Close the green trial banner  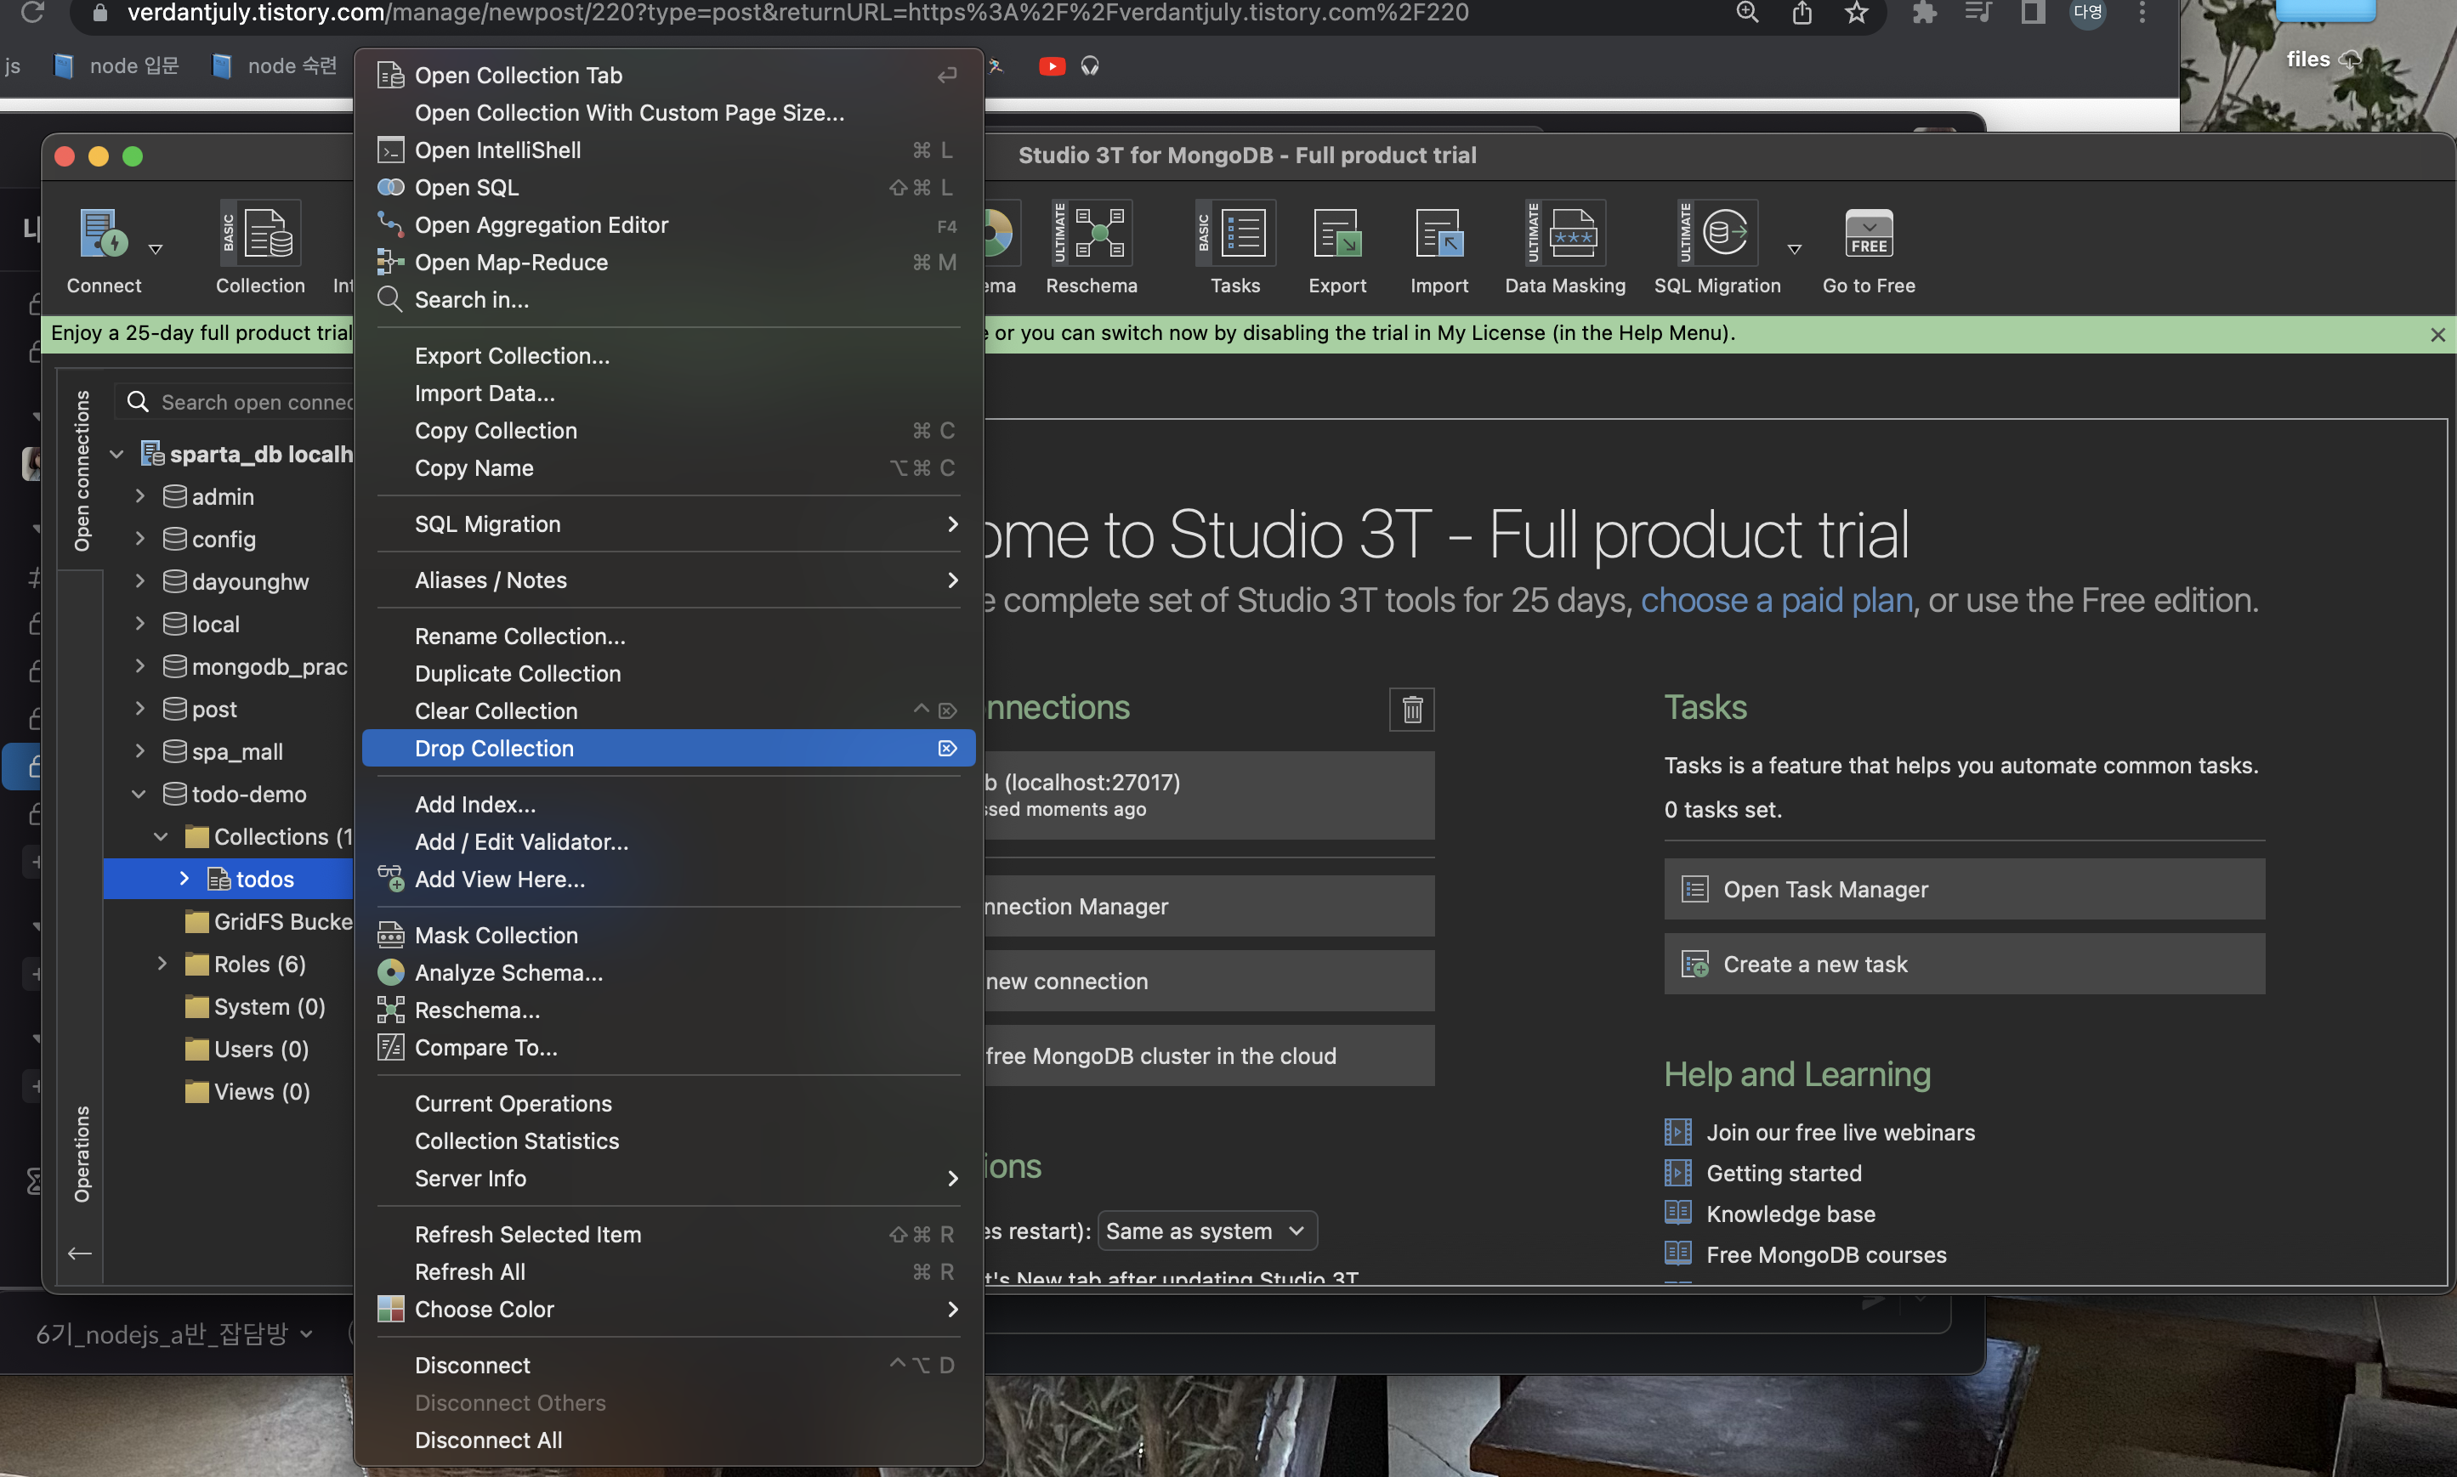2437,335
